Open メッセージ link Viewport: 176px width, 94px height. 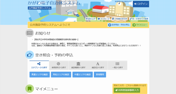click(104, 19)
